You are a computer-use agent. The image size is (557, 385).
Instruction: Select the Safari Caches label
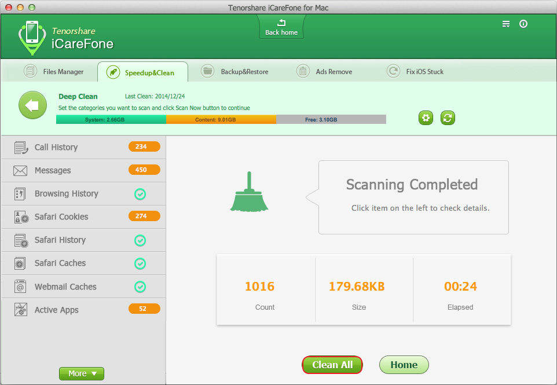[x=60, y=263]
